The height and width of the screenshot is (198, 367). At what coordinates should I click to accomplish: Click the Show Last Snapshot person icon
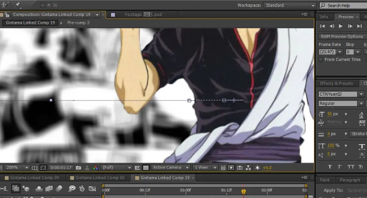[x=87, y=168]
